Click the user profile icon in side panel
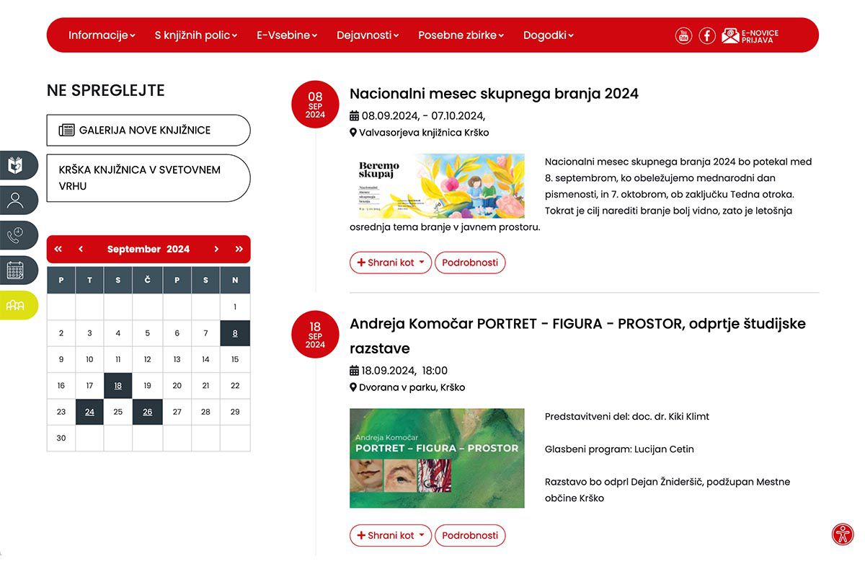 point(16,201)
